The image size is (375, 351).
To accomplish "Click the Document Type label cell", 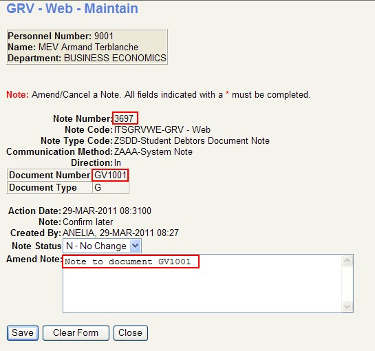I will pos(50,187).
